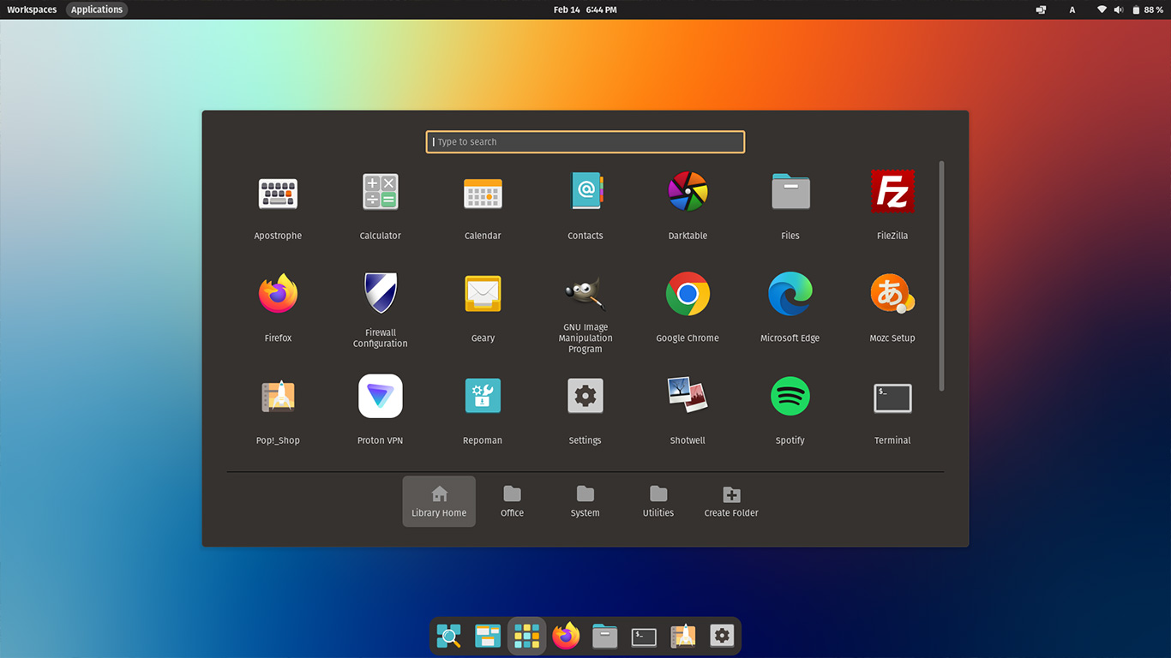Screen dimensions: 1171x658
Task: Open Settings gear in the dock
Action: coord(722,636)
